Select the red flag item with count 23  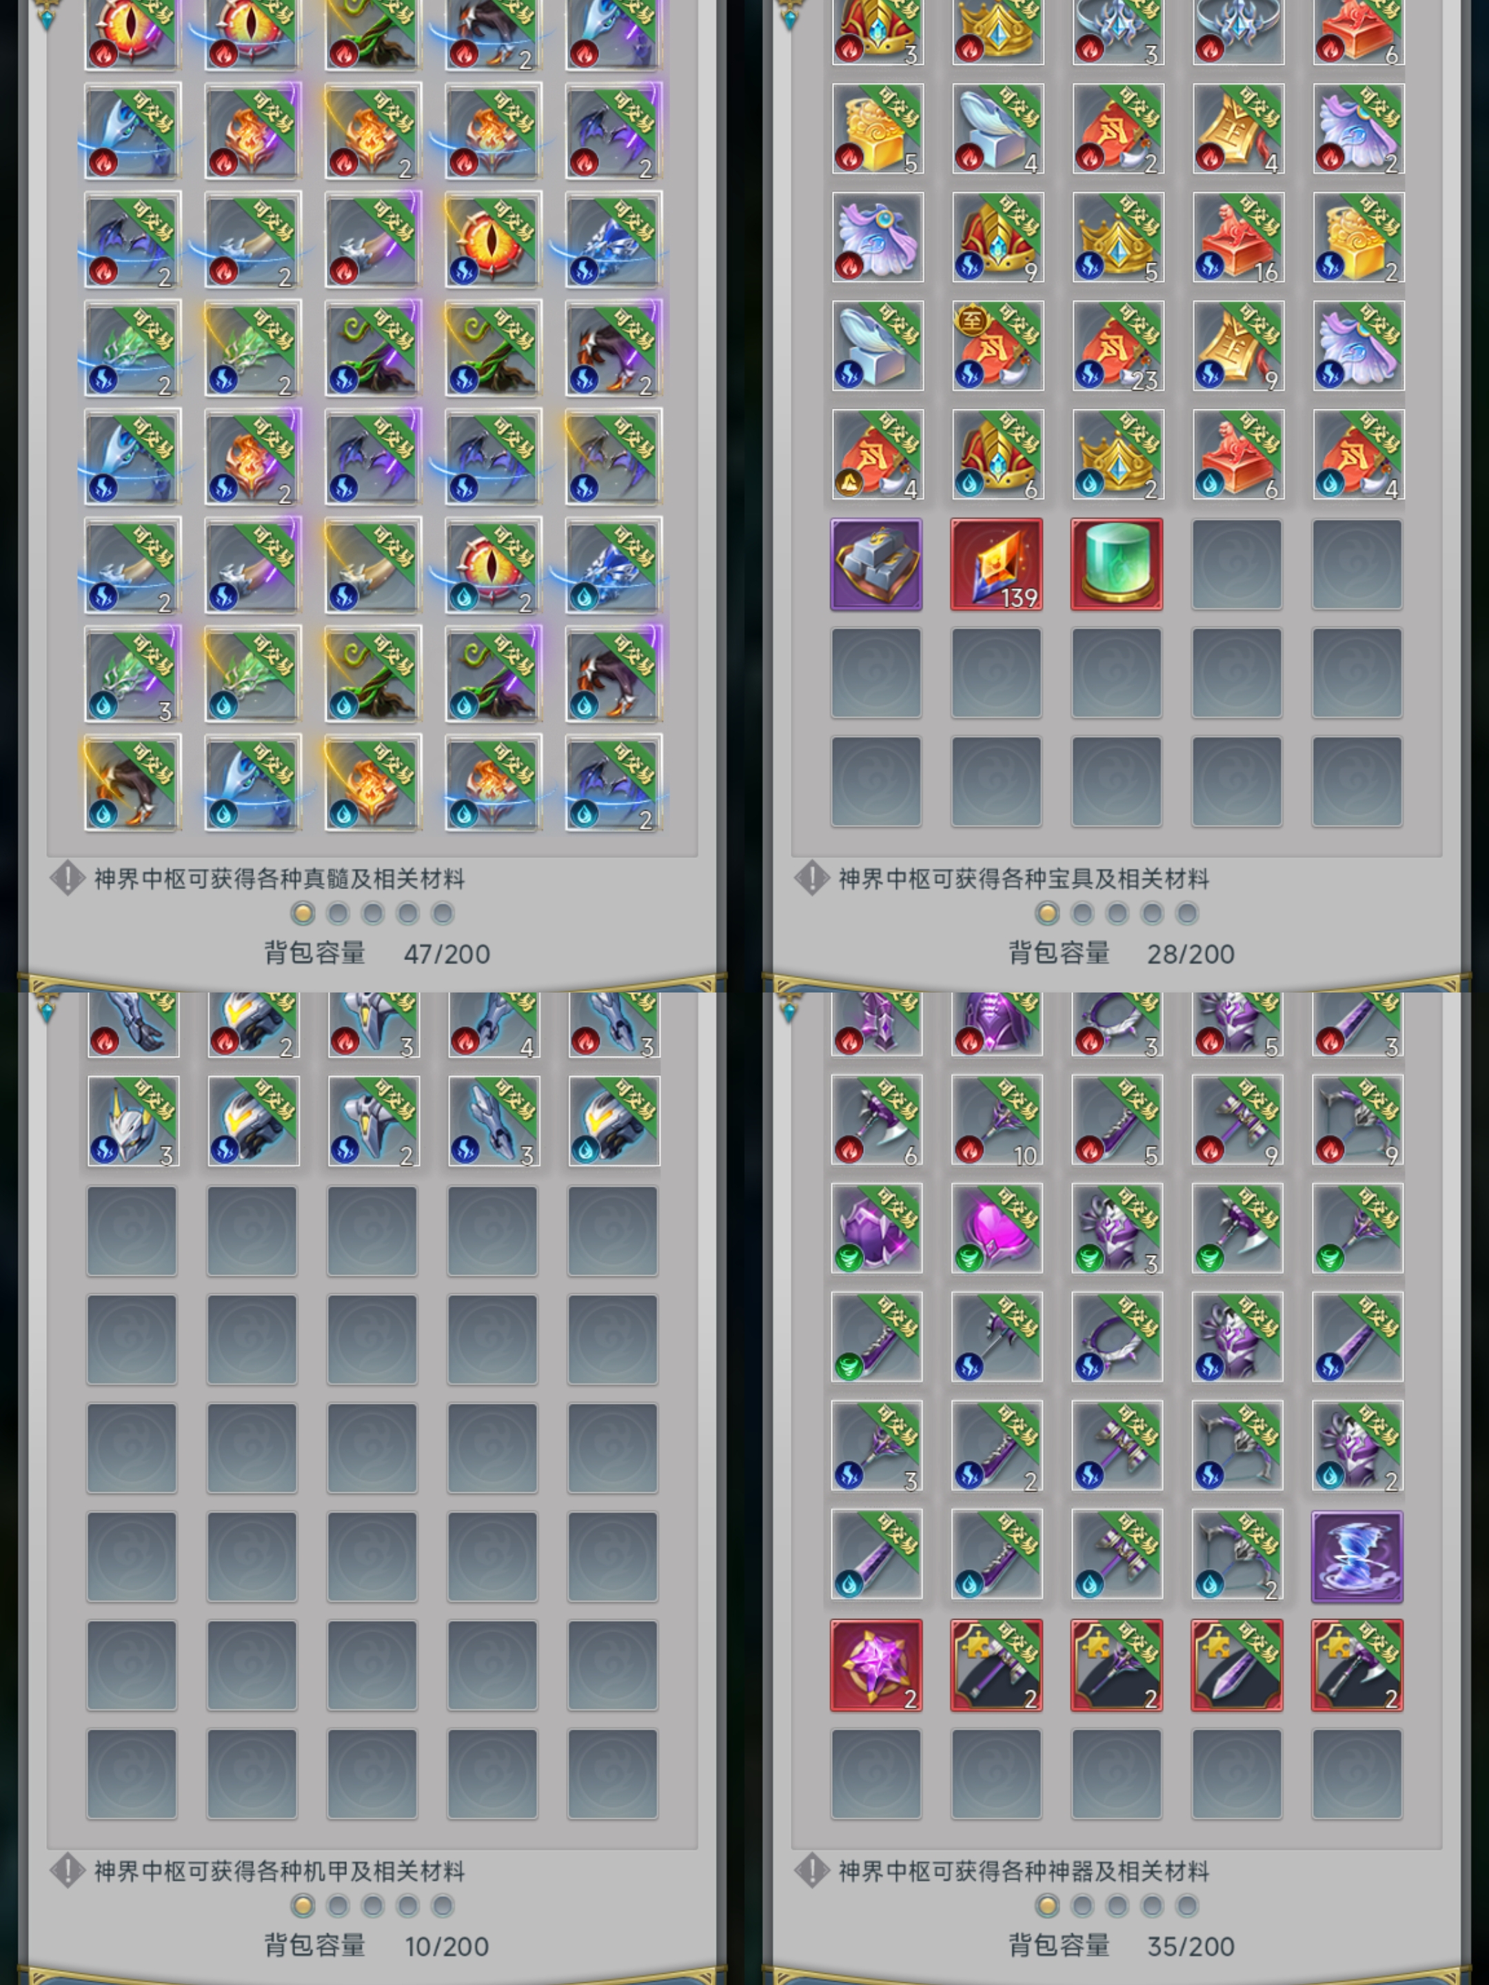(1117, 347)
